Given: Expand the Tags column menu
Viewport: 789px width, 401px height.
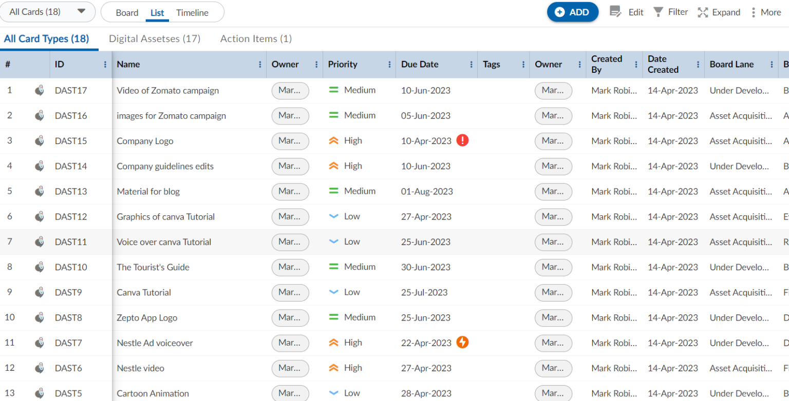Looking at the screenshot, I should (x=522, y=64).
